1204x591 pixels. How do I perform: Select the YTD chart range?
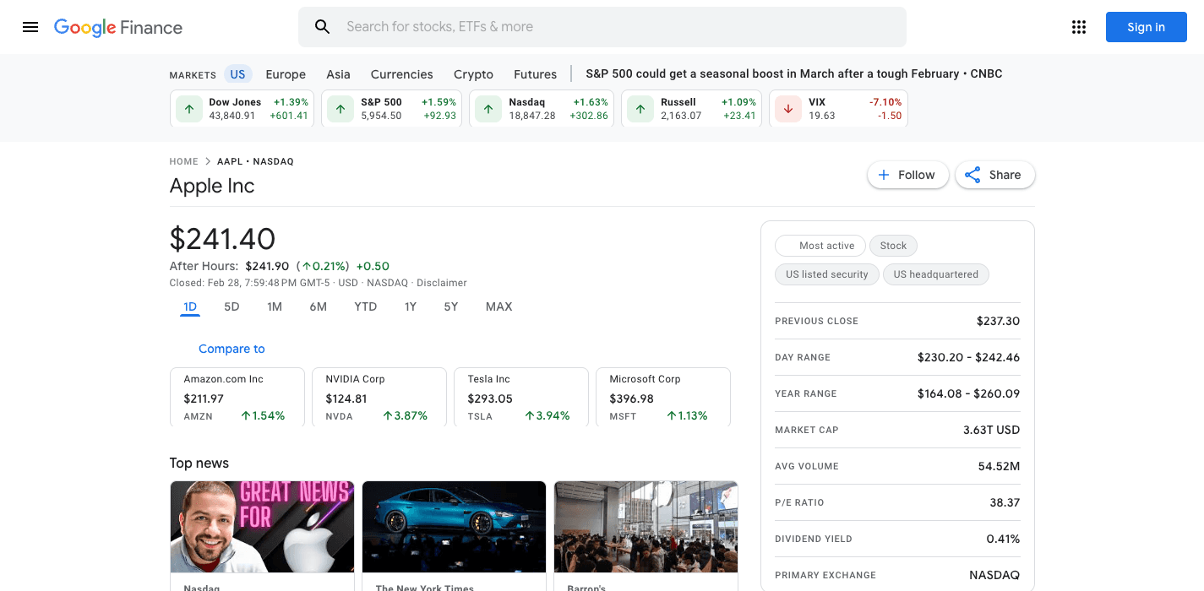coord(365,306)
